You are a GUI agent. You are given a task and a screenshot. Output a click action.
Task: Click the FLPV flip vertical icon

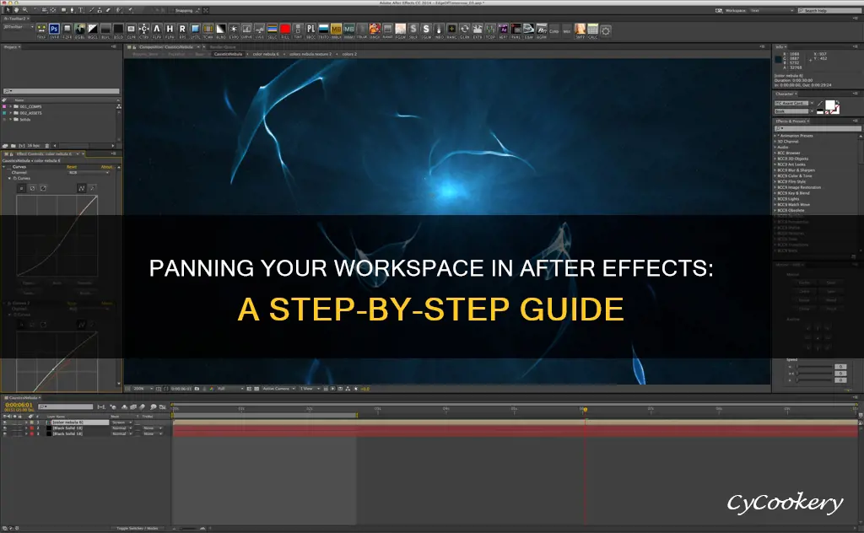tap(156, 29)
